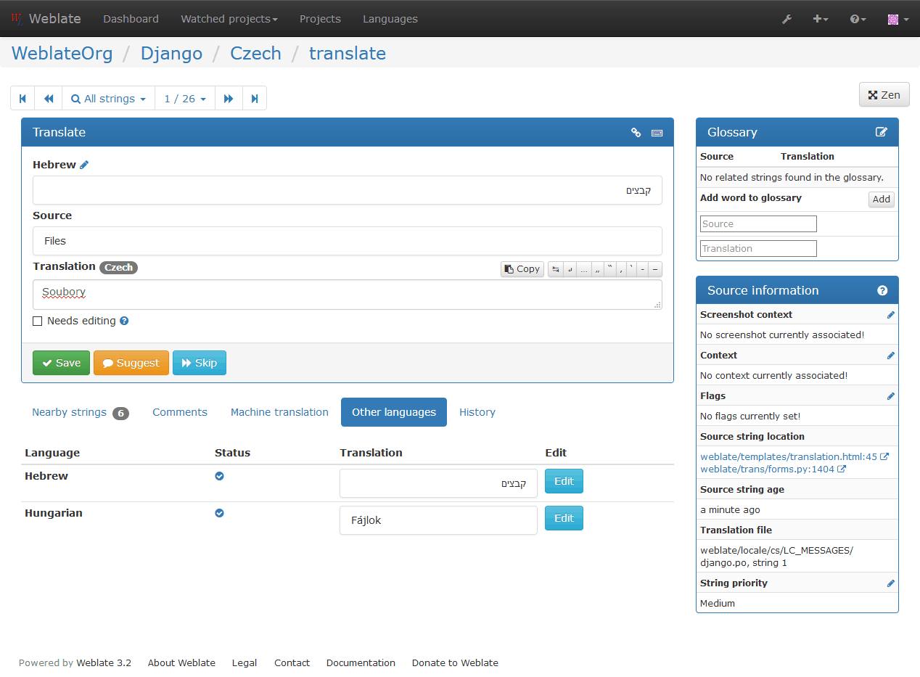Insert high double quote character
The image size is (920, 677).
[610, 268]
